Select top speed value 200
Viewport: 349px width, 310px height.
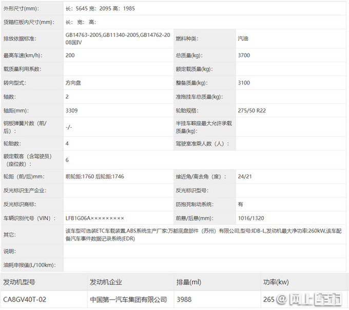point(70,55)
